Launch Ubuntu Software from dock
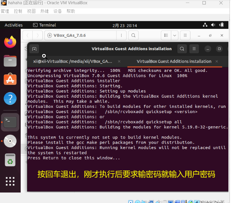 (x=10, y=80)
